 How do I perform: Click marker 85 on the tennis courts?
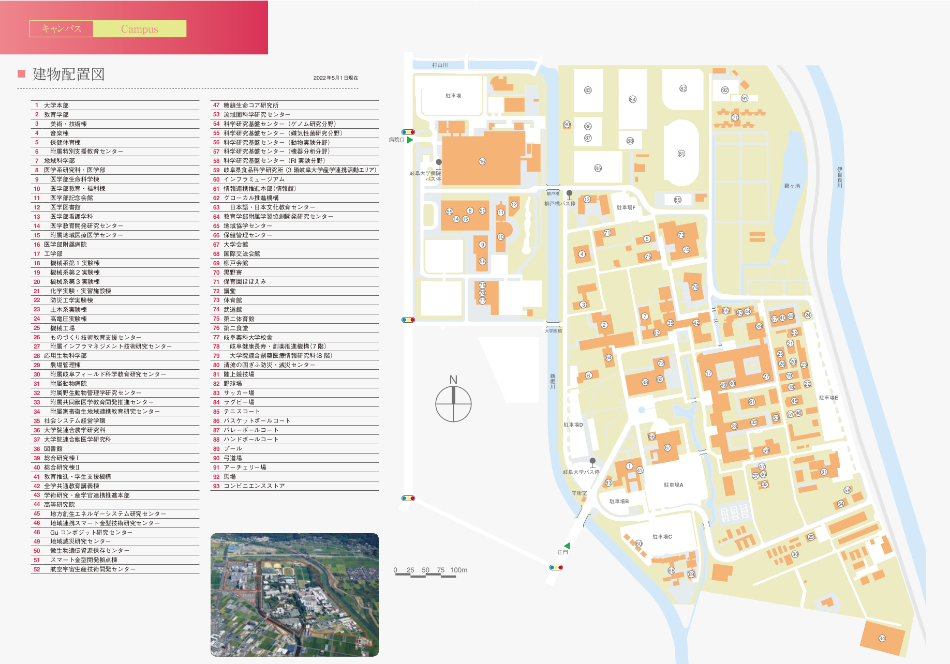tap(598, 168)
